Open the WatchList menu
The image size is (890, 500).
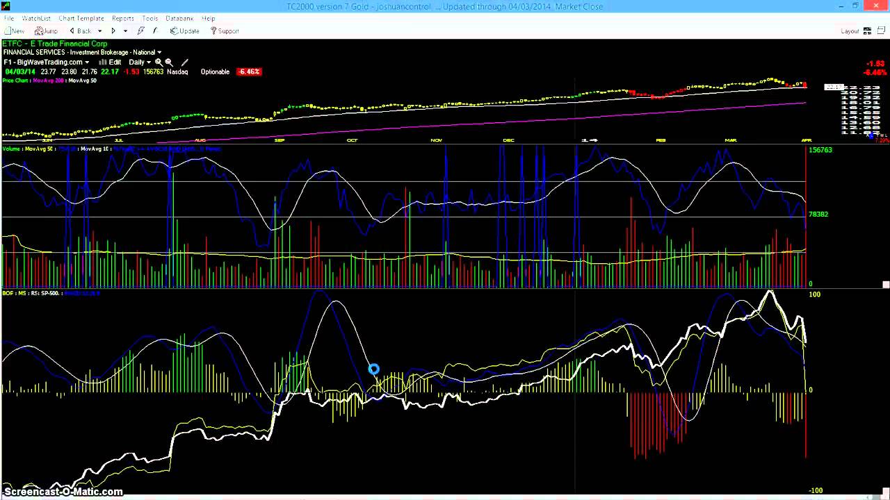point(36,18)
